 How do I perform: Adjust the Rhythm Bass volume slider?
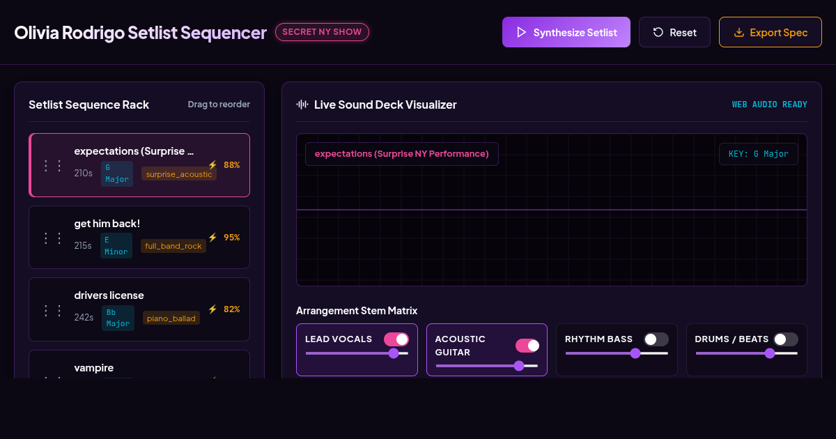tap(617, 353)
